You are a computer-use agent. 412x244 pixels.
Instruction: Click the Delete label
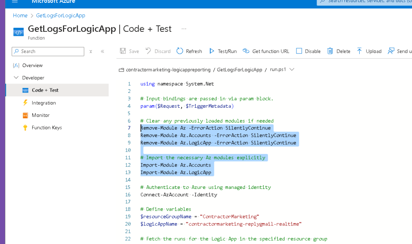(343, 51)
